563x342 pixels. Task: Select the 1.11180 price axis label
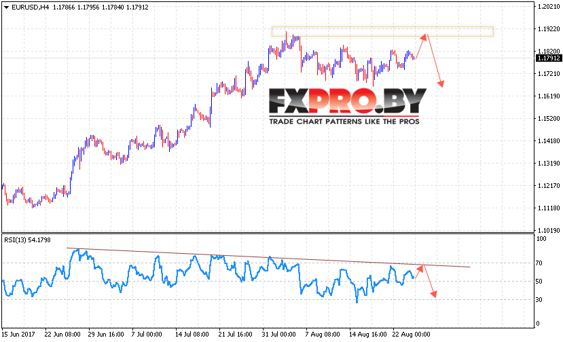point(549,208)
